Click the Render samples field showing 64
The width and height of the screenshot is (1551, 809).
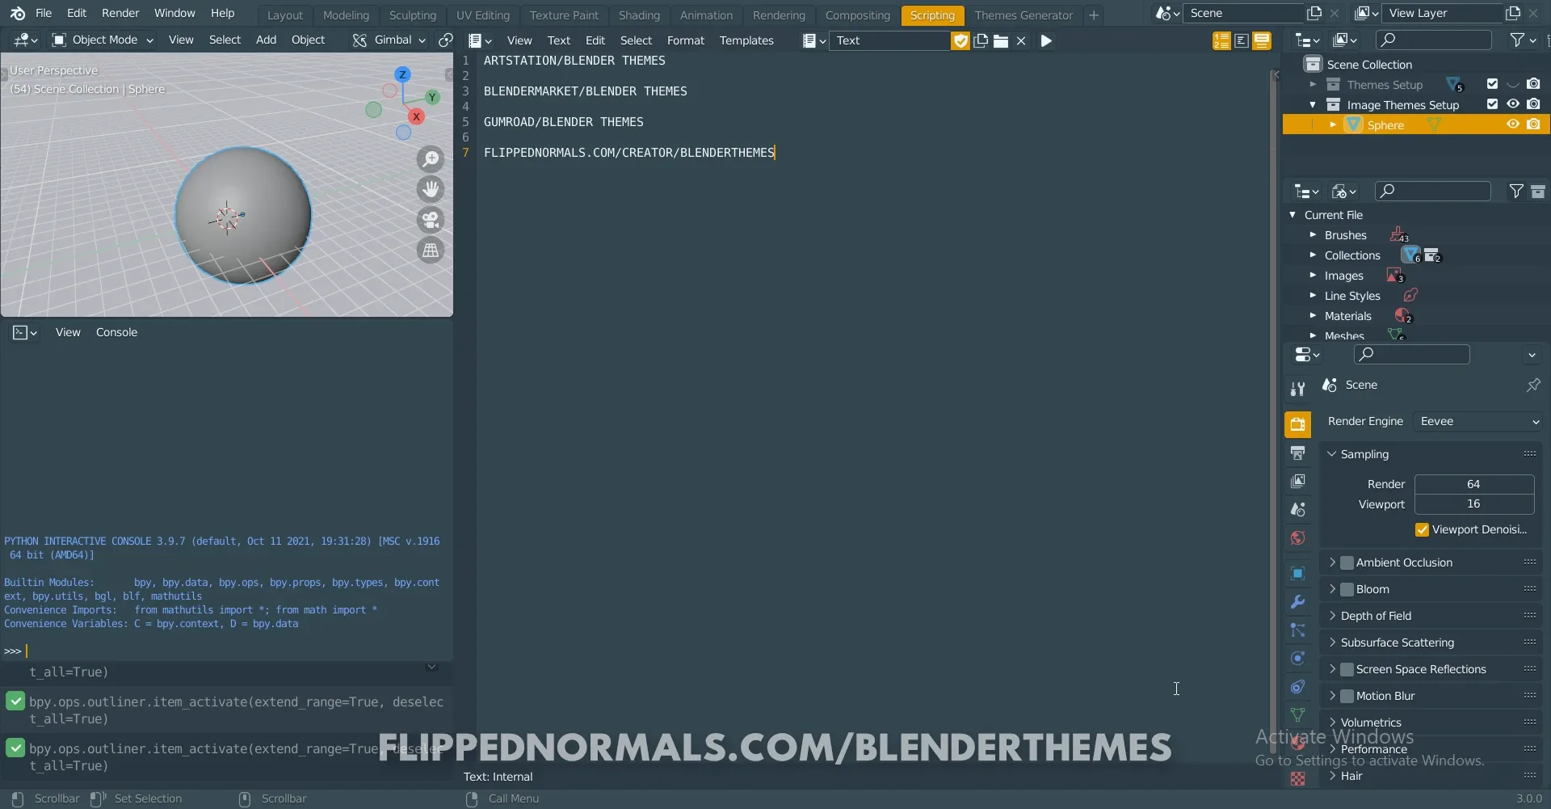click(x=1473, y=484)
